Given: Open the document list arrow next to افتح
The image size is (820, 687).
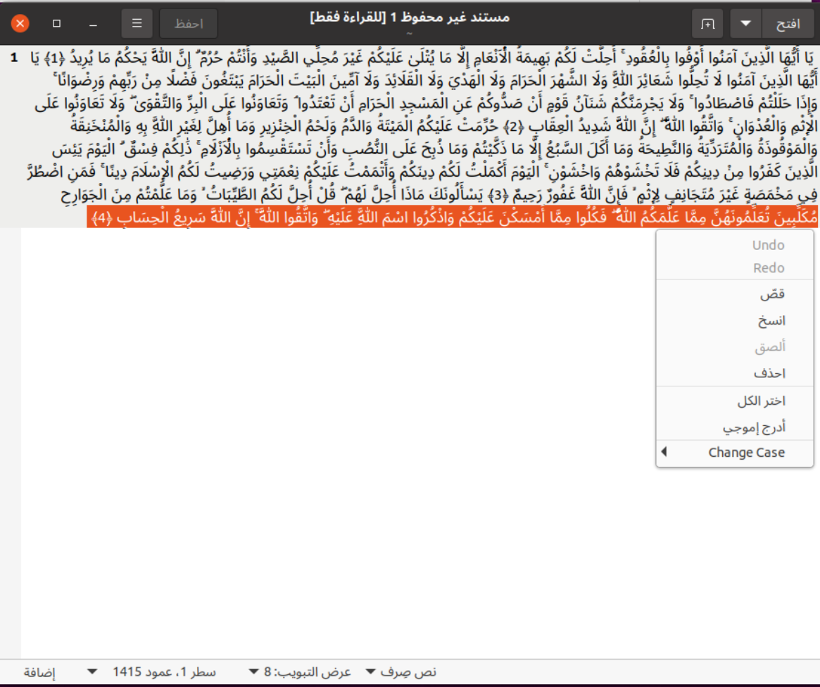Looking at the screenshot, I should (745, 23).
